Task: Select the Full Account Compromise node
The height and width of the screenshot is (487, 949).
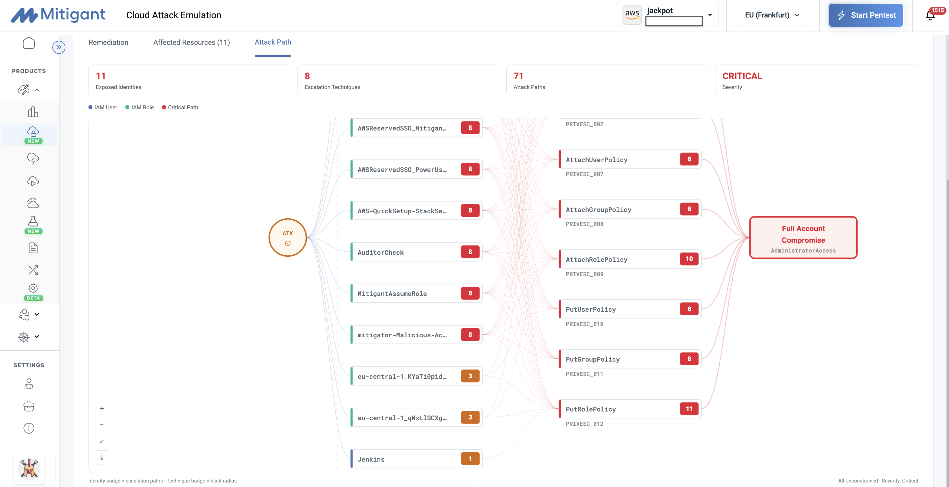Action: [803, 238]
